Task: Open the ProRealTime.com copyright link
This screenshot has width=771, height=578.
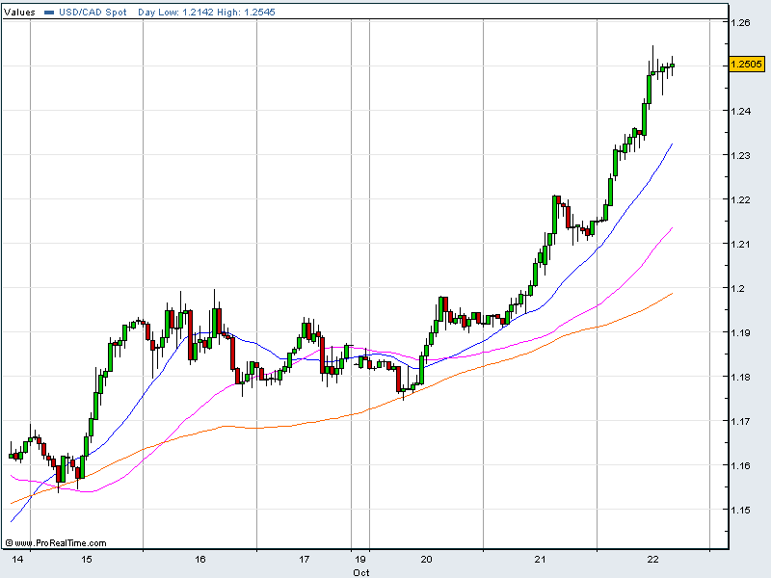Action: 56,542
